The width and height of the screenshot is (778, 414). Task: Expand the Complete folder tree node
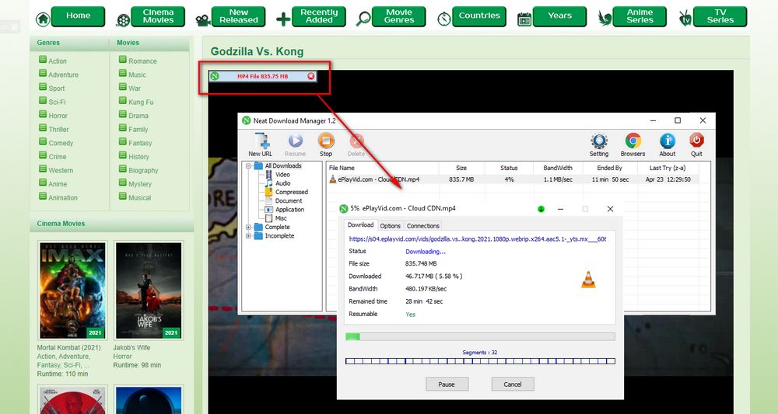[x=250, y=227]
